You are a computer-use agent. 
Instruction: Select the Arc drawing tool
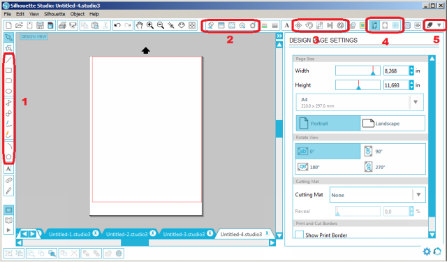tap(9, 146)
